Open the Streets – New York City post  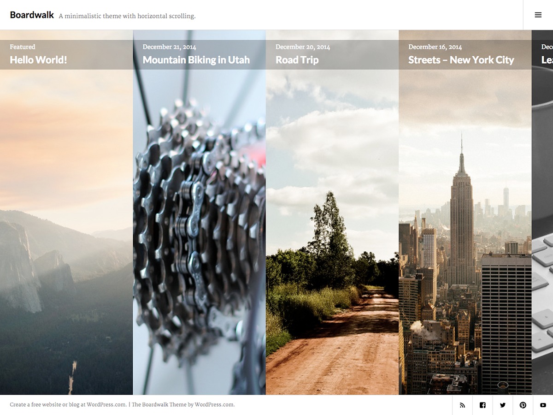[x=461, y=60]
